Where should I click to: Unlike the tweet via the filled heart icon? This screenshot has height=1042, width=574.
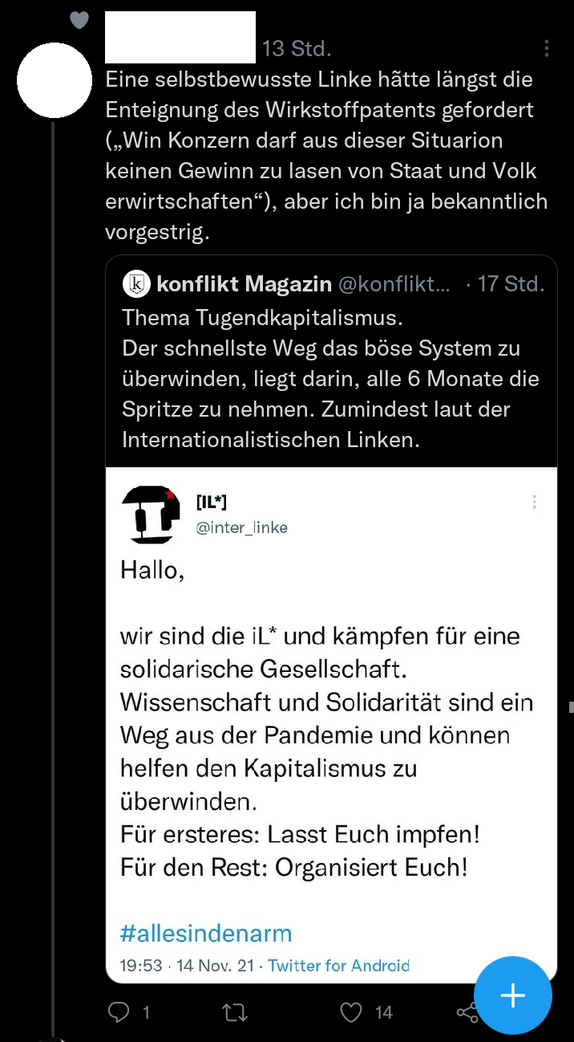point(79,20)
